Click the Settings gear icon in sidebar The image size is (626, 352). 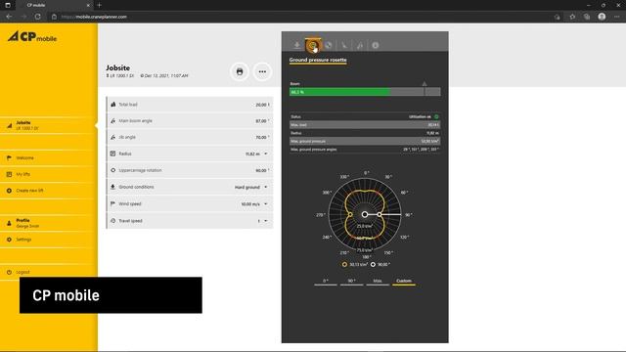tap(9, 240)
